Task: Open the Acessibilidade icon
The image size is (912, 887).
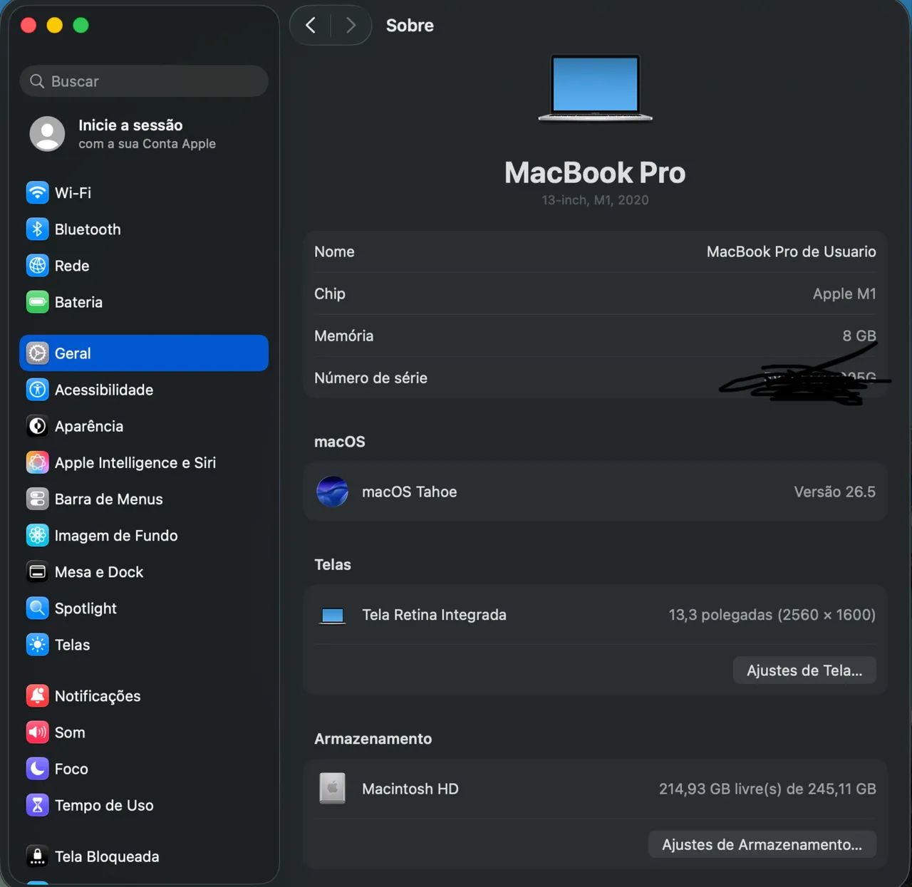Action: pos(38,389)
